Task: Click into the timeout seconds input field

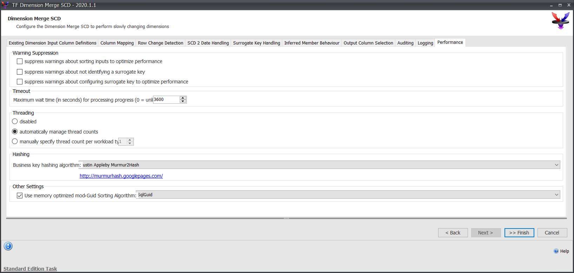Action: click(x=166, y=100)
